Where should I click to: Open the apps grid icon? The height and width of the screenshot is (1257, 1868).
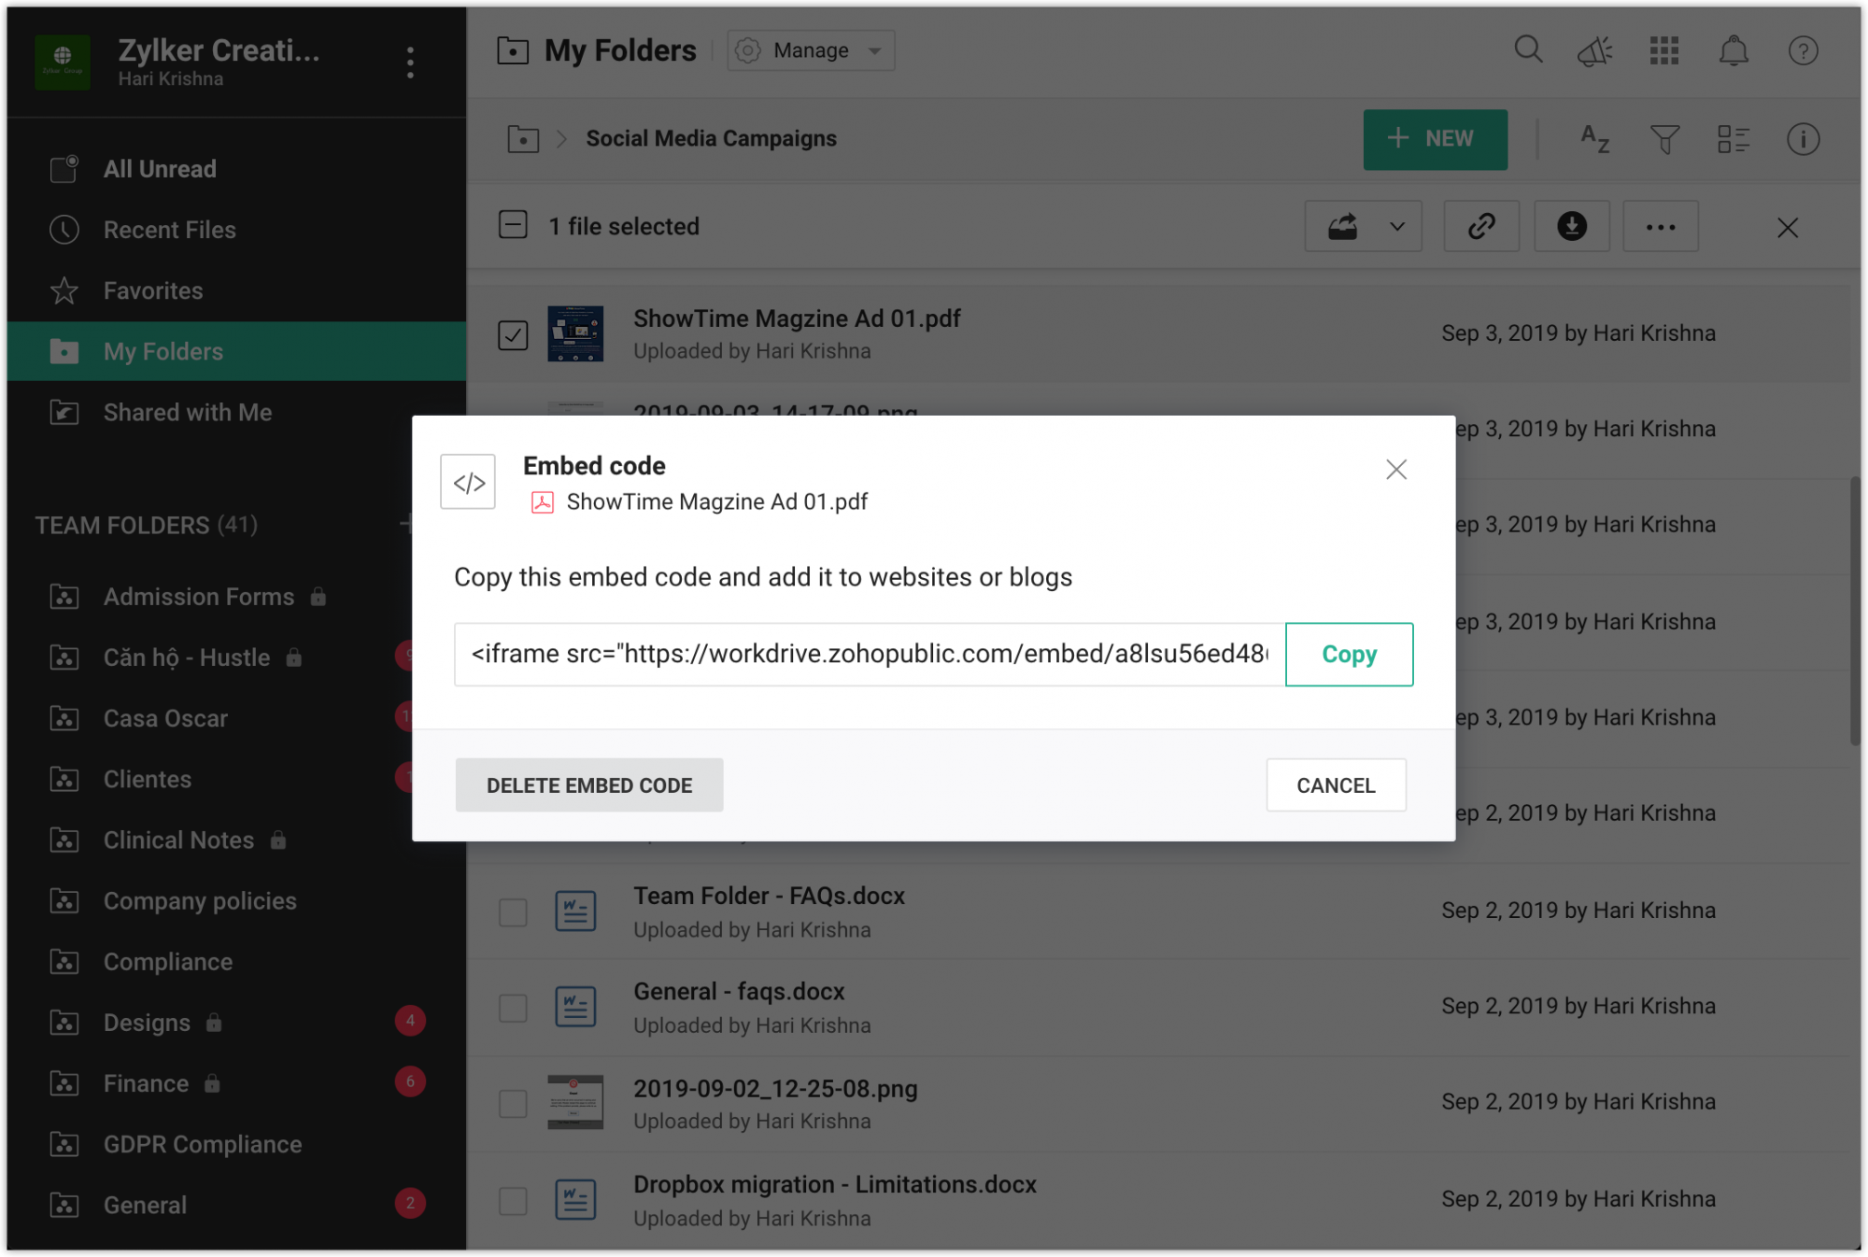pyautogui.click(x=1664, y=50)
